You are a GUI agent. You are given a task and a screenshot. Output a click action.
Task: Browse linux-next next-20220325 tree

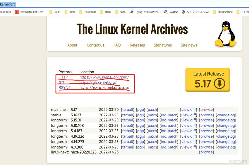[x=207, y=152]
